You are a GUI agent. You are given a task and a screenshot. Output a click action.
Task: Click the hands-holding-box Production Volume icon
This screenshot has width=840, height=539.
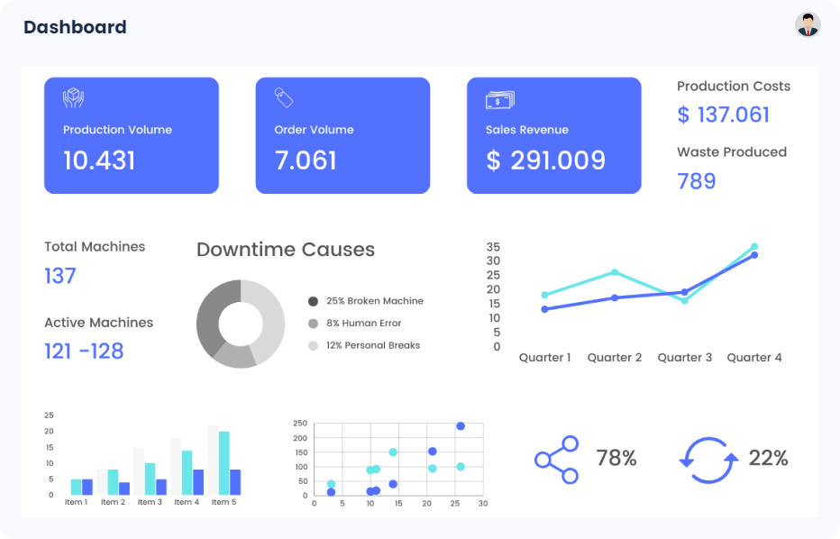point(73,98)
